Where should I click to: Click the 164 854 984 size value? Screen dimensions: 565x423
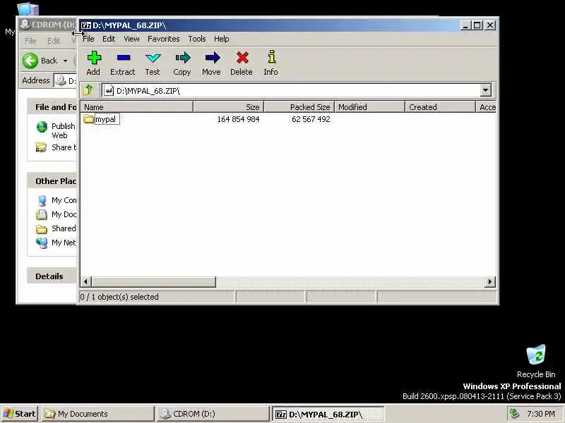[x=238, y=119]
